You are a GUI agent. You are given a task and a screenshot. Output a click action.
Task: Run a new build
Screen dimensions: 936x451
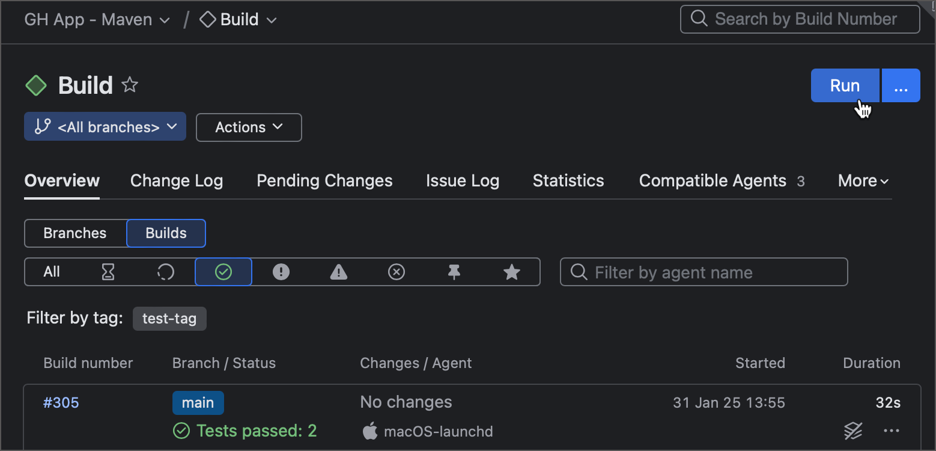845,85
